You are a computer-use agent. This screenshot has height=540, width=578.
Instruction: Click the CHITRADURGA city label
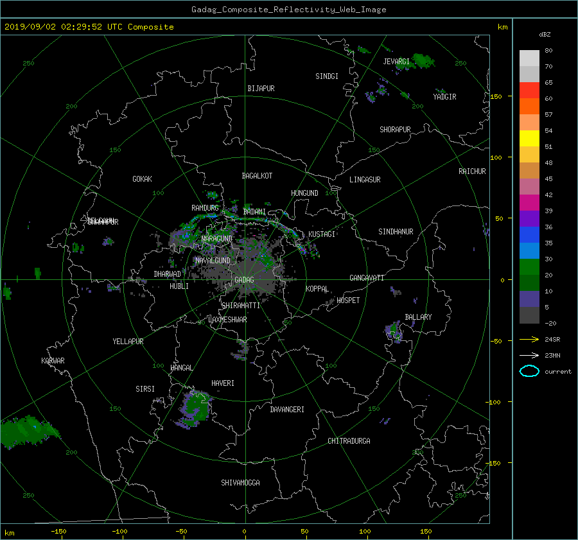coord(349,441)
